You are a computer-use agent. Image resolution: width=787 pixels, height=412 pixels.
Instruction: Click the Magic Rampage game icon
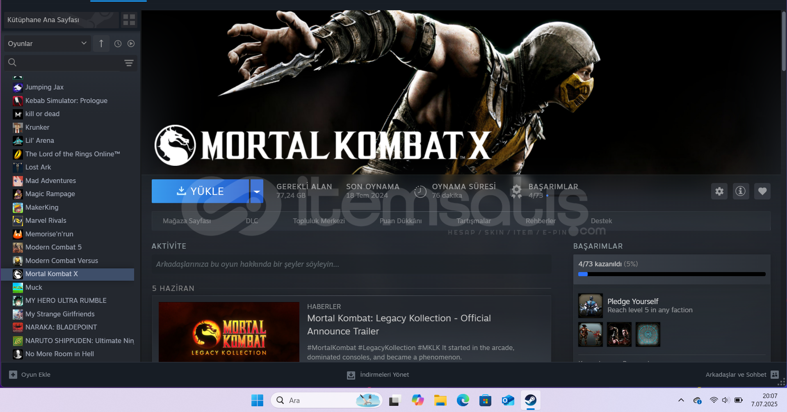tap(18, 194)
